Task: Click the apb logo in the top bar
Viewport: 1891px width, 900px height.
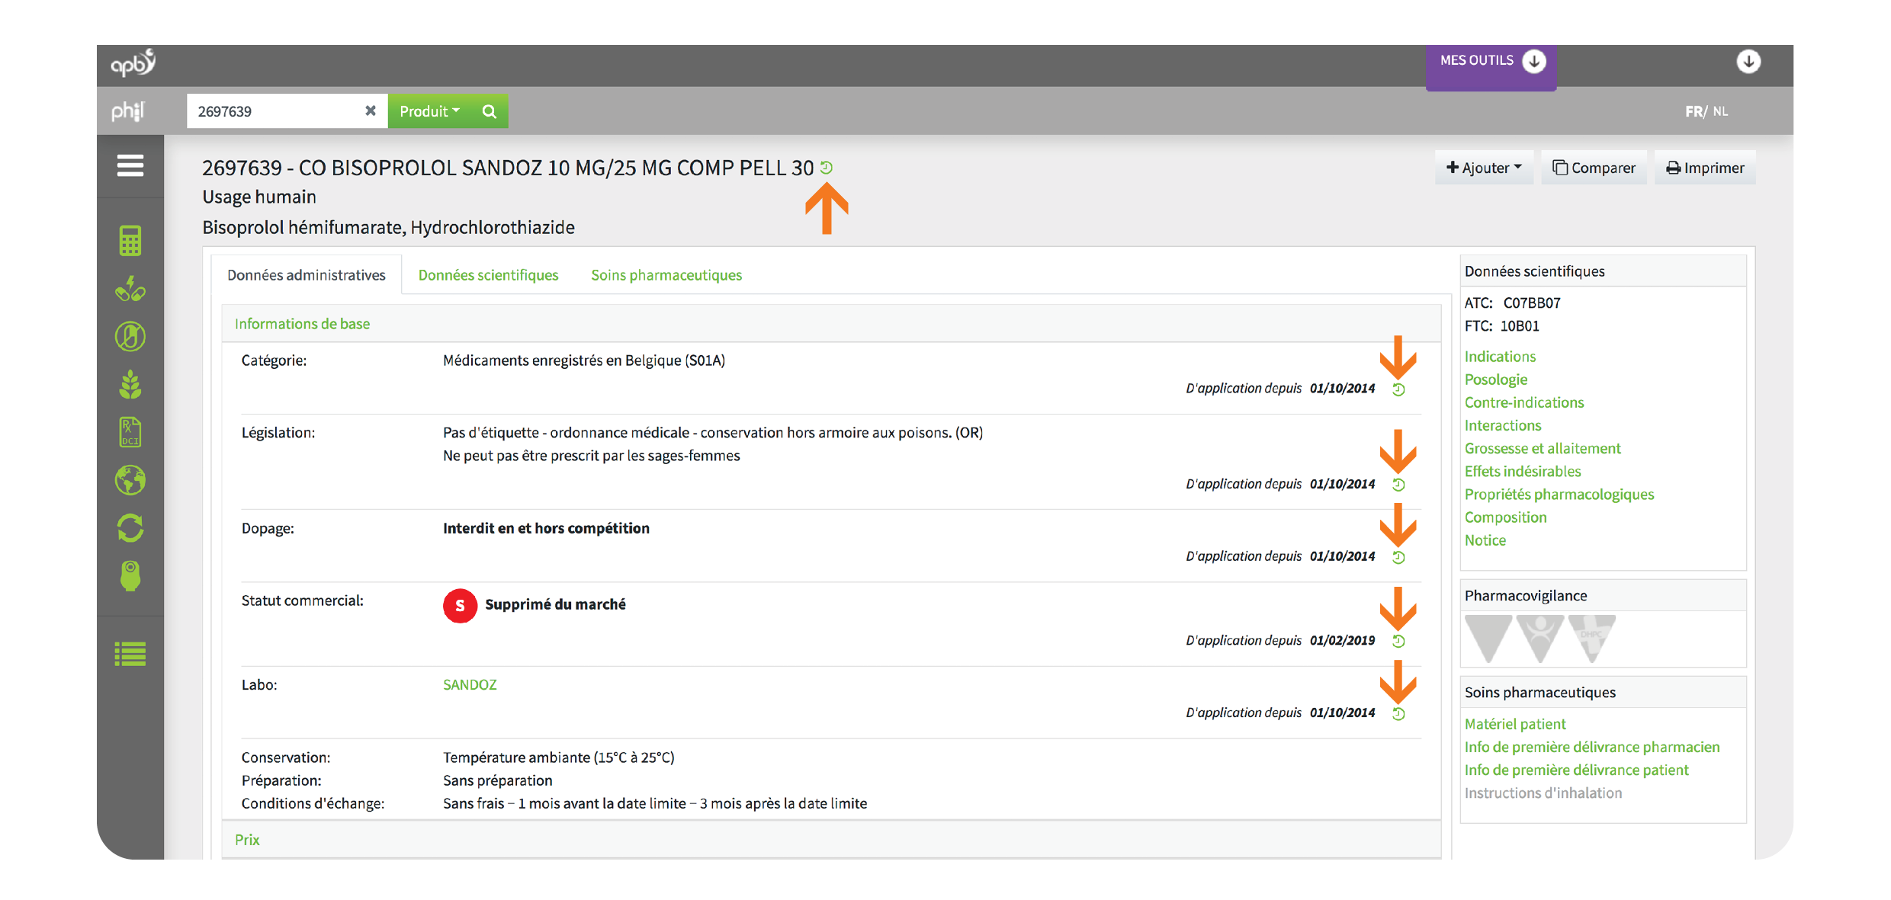Action: [133, 63]
